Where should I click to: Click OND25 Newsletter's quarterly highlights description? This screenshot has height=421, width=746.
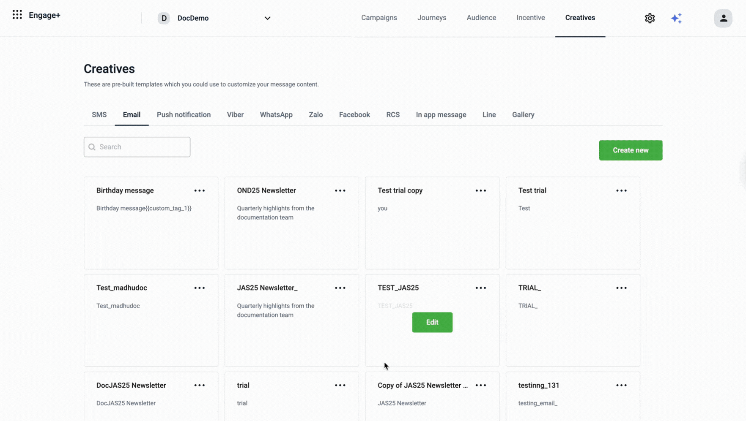(276, 213)
